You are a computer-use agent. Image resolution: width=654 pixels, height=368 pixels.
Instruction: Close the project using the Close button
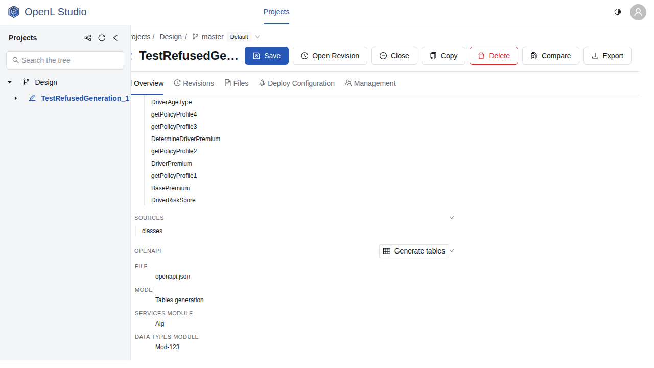click(x=394, y=56)
